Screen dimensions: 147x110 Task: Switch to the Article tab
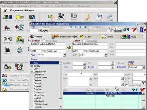click(132, 37)
